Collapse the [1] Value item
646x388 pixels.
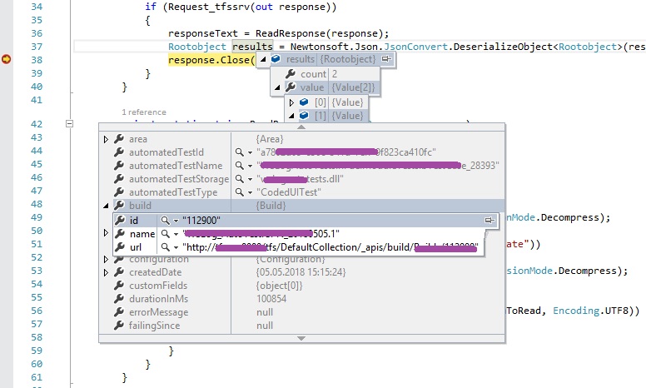click(x=291, y=116)
